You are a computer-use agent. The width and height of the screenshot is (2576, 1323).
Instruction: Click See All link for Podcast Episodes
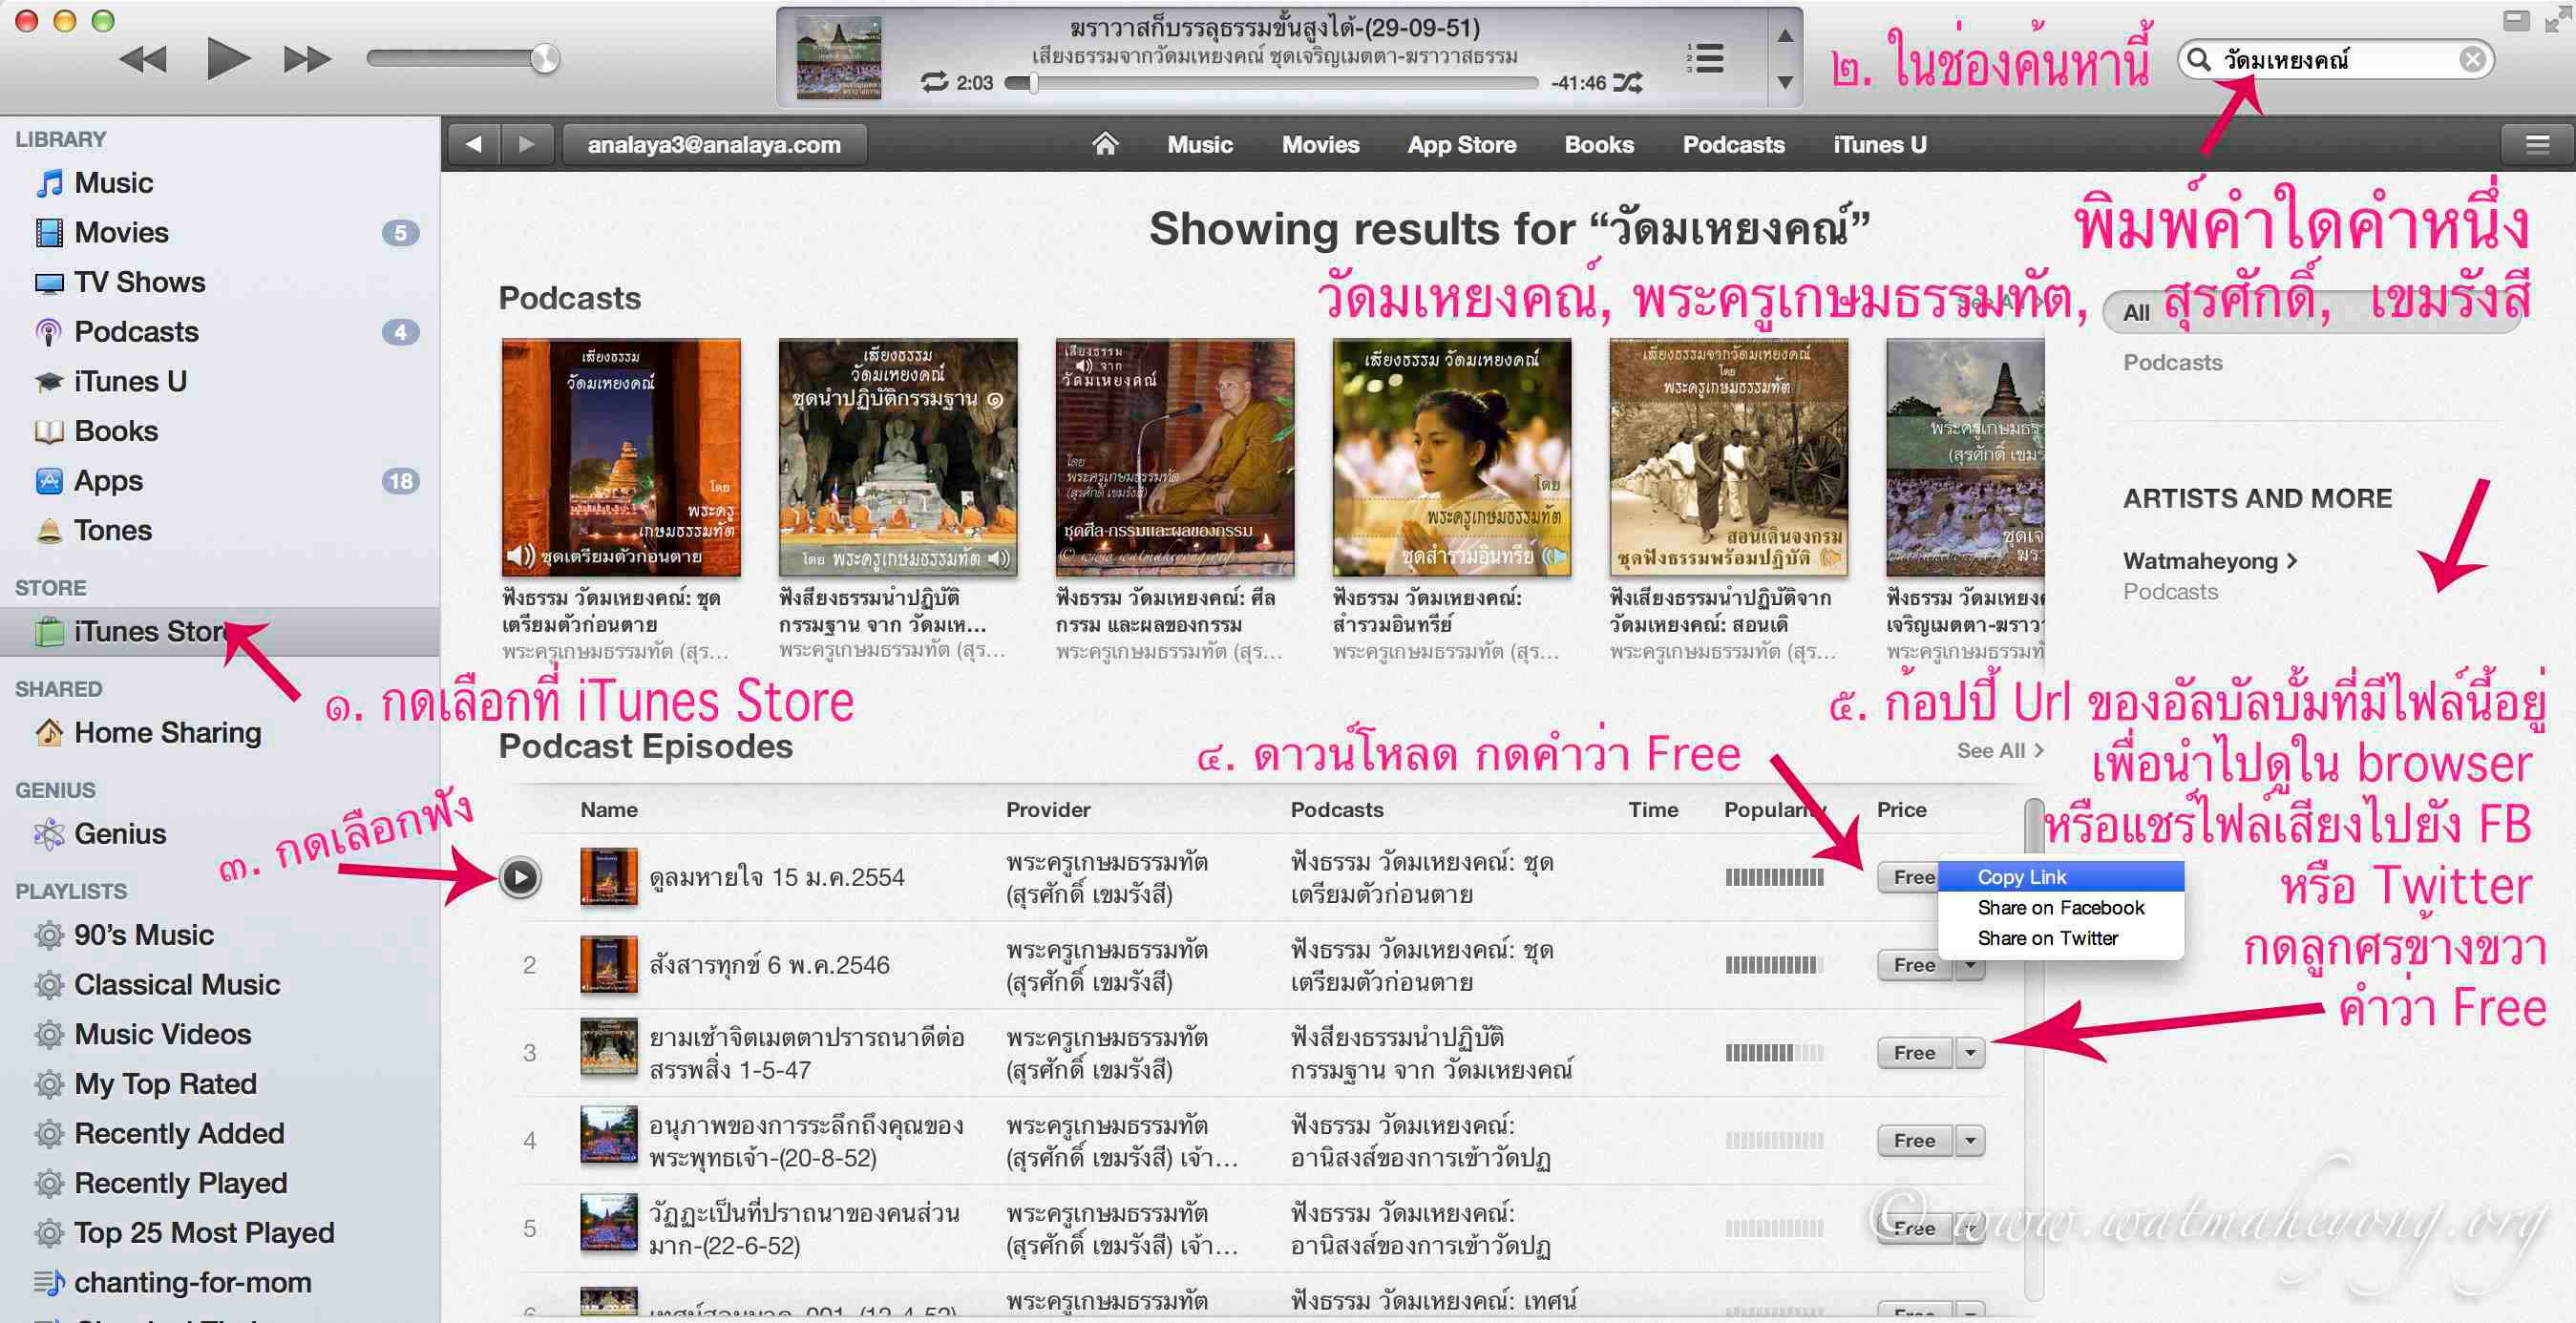1998,750
